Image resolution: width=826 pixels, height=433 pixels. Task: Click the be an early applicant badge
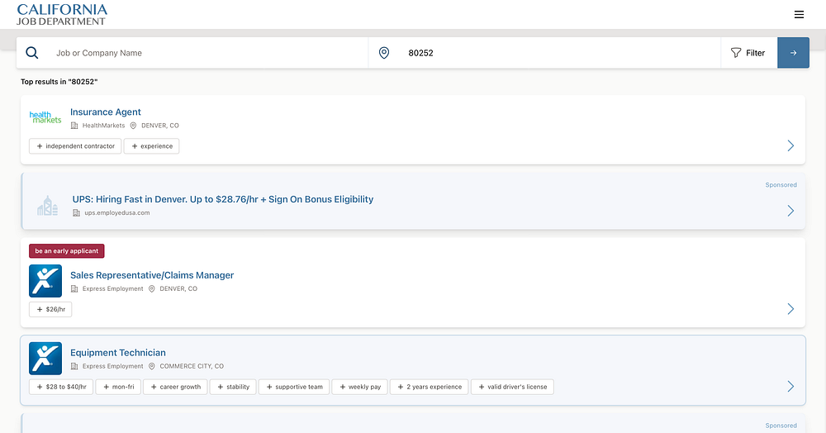pos(66,251)
